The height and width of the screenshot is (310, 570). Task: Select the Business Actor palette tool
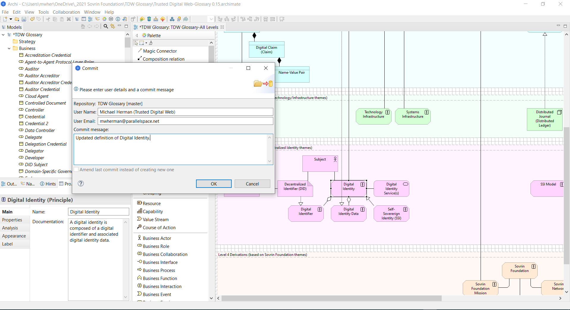157,238
